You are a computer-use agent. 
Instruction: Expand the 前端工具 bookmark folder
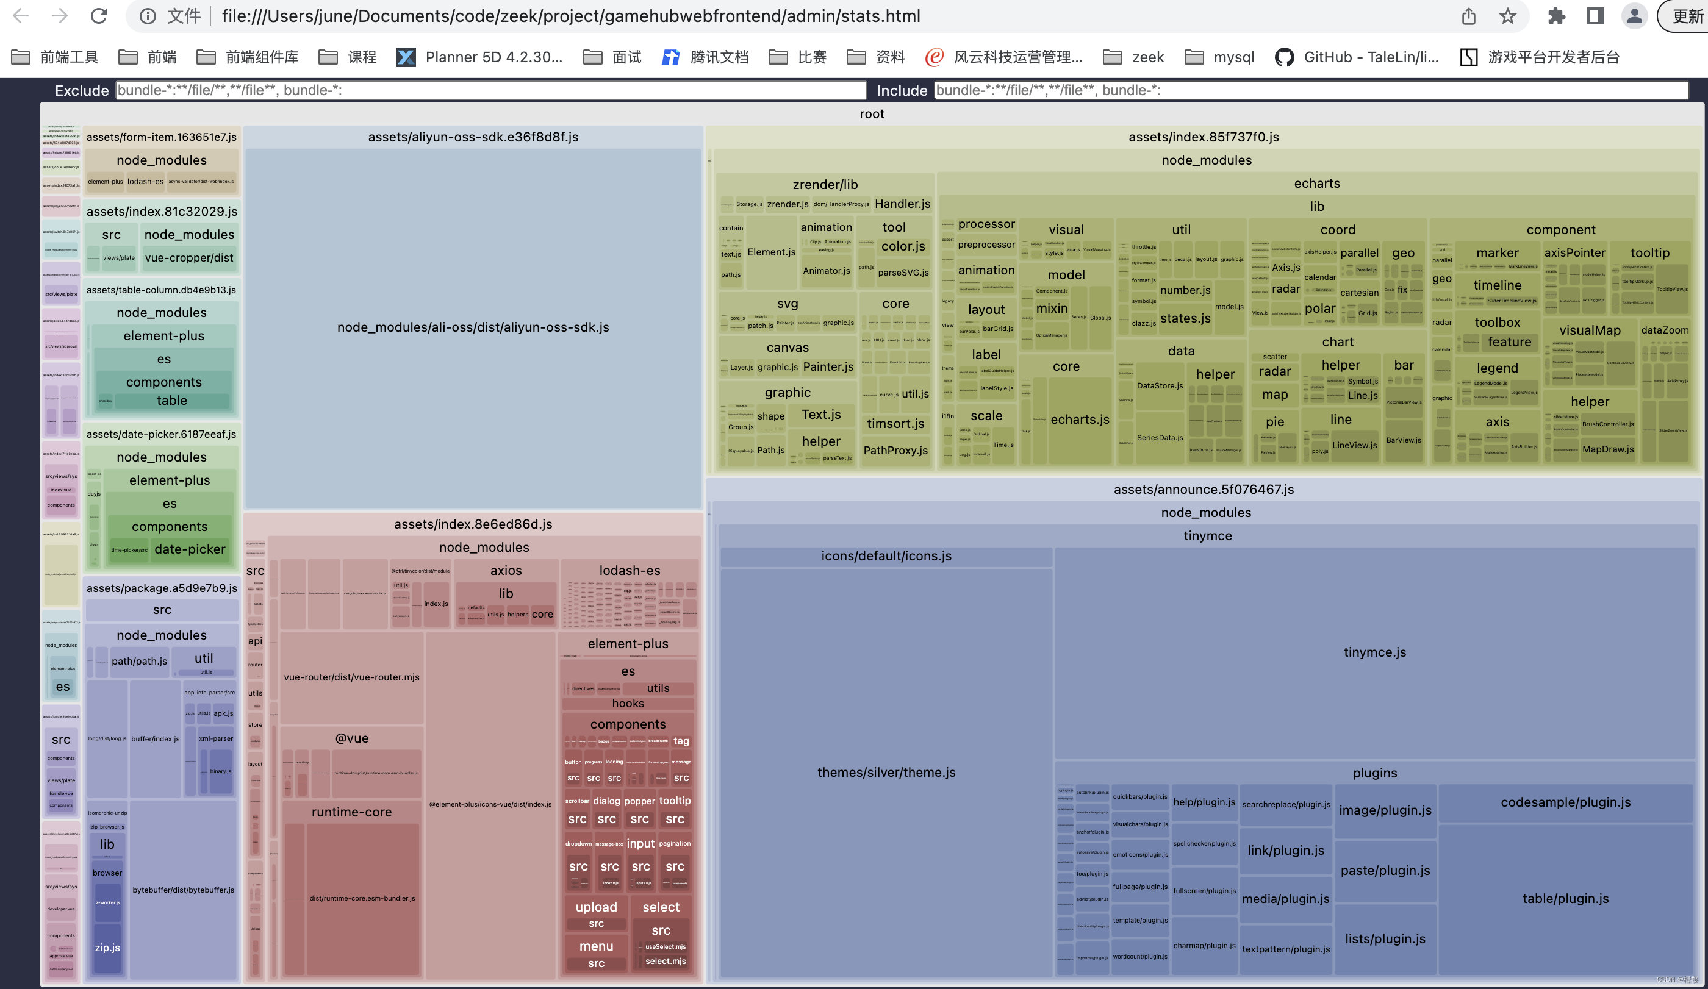tap(56, 57)
